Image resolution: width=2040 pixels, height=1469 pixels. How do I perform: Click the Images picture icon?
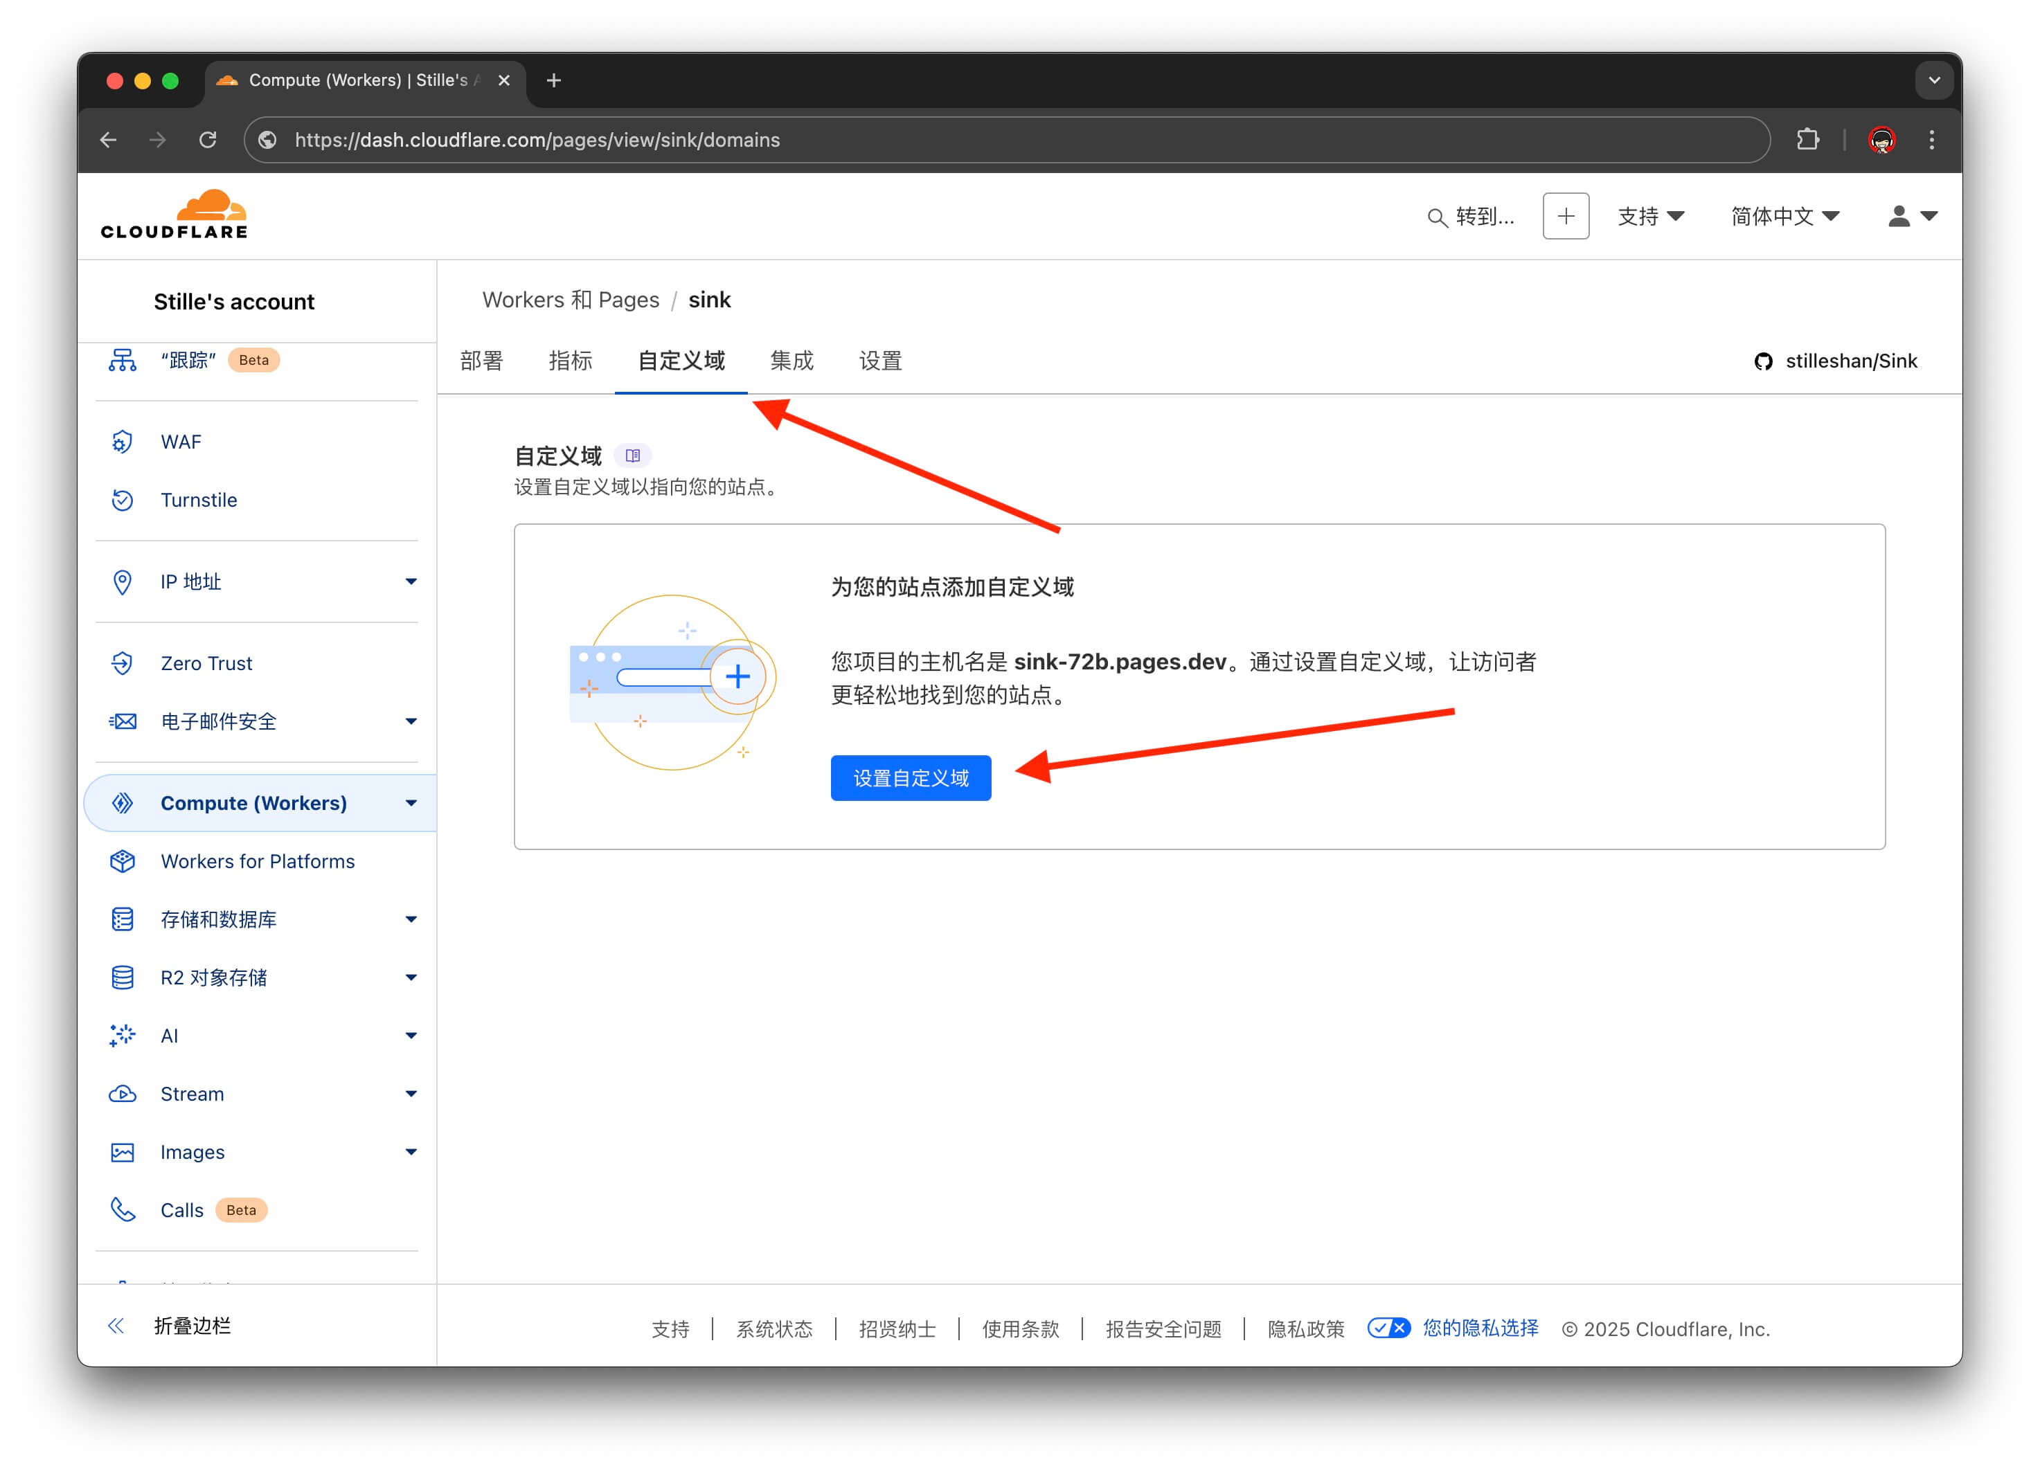pos(123,1152)
